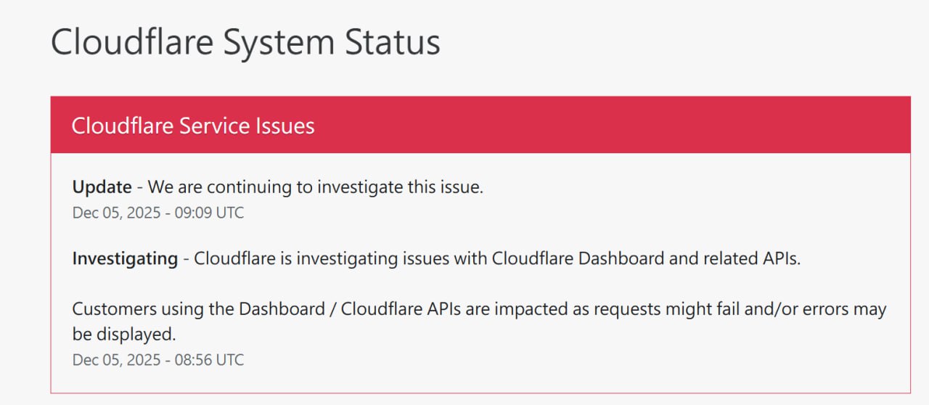Click the word "Issues" in red banner
This screenshot has height=405, width=929.
tap(285, 126)
